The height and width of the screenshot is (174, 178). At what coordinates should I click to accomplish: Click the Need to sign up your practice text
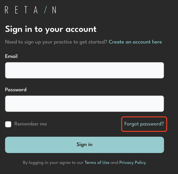coord(56,42)
